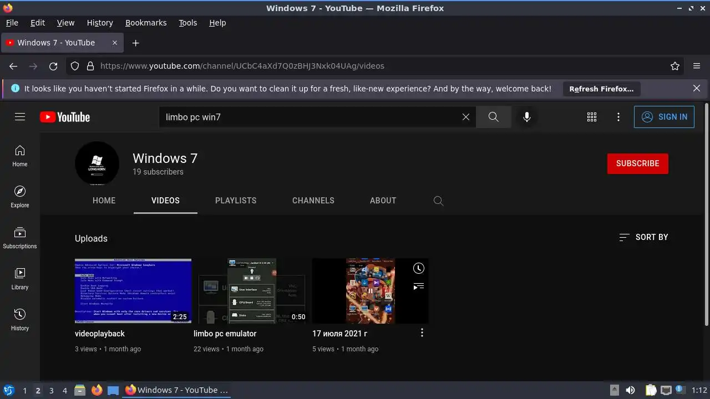Screen dimensions: 710x399
Task: Click the page vertical scrollbar
Action: pyautogui.click(x=706, y=214)
